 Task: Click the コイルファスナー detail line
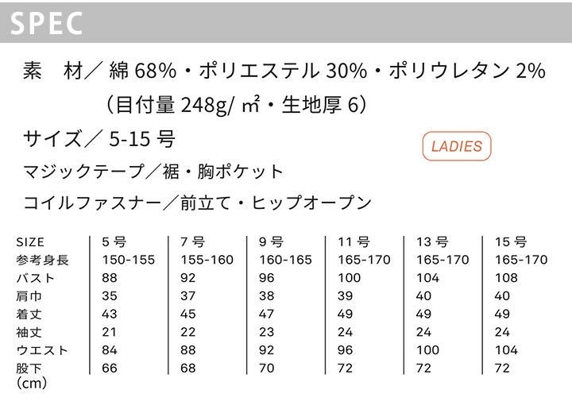click(198, 203)
